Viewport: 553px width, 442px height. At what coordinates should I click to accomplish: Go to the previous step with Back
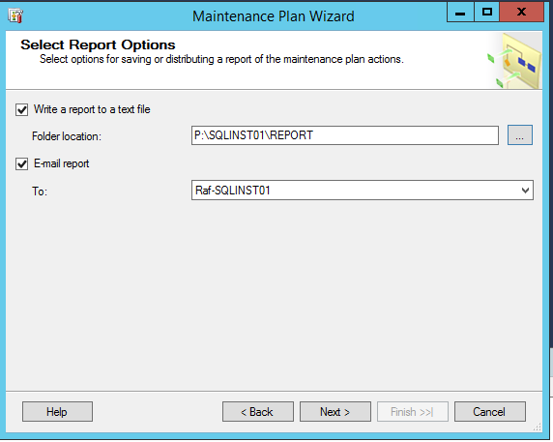coord(258,412)
